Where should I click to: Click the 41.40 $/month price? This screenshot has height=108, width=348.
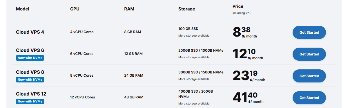(248, 98)
